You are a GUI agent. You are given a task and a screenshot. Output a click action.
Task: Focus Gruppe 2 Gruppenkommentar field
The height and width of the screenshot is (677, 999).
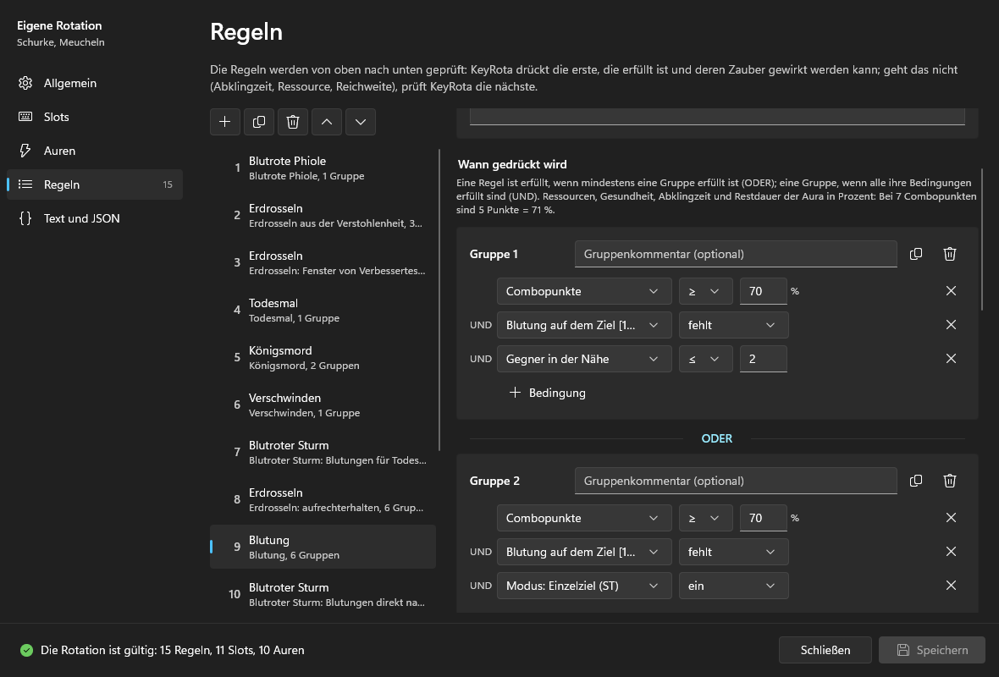[736, 481]
